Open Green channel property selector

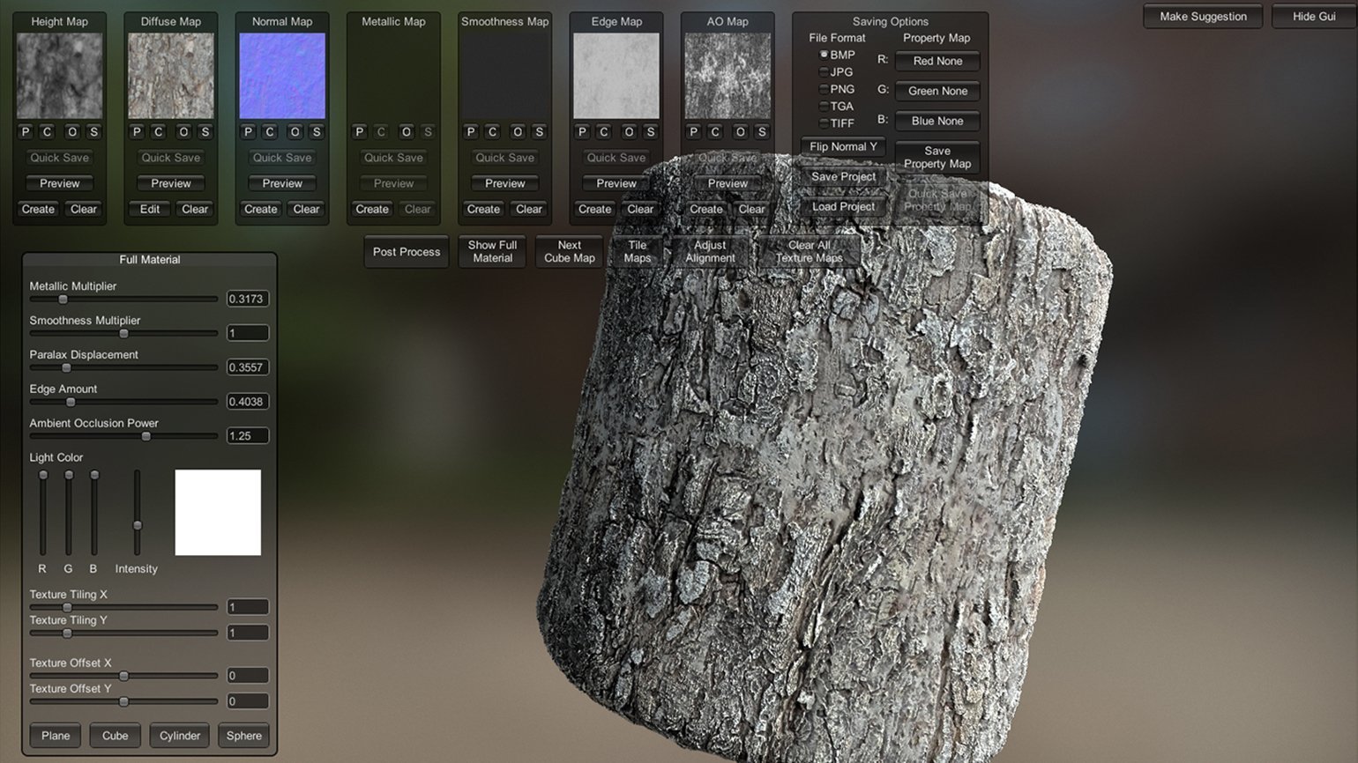(x=937, y=92)
